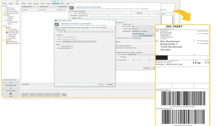This screenshot has height=126, width=216.
Task: Check Keine Nachbarschaftszustellung option
Action: pyautogui.click(x=72, y=48)
